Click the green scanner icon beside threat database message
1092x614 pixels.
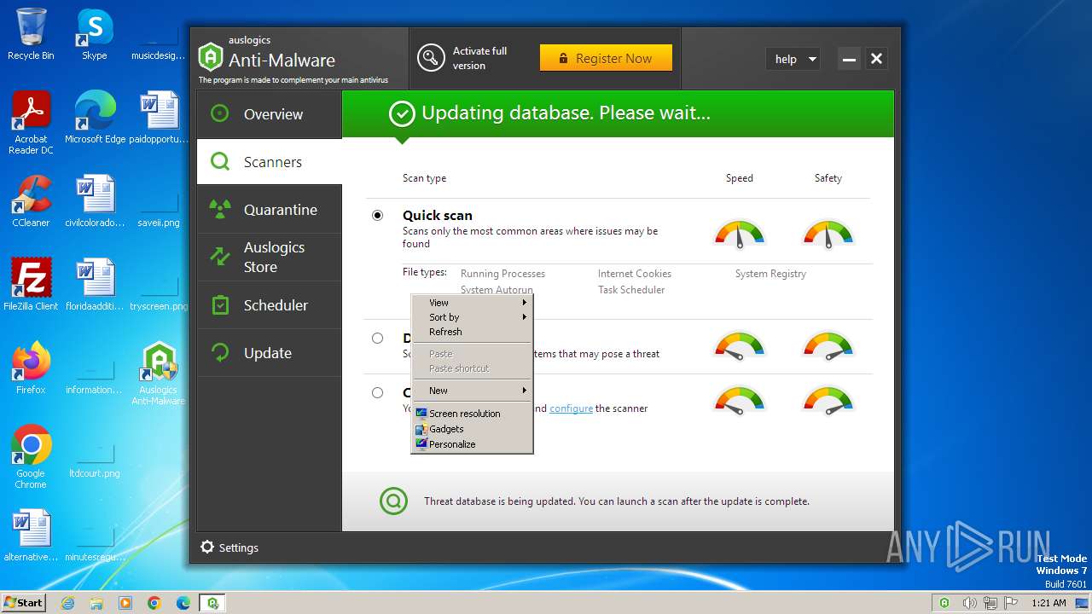pos(394,501)
